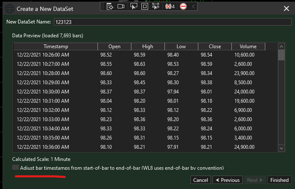This screenshot has height=189, width=295.
Task: Click the open price 98.04
Action: 106,101
